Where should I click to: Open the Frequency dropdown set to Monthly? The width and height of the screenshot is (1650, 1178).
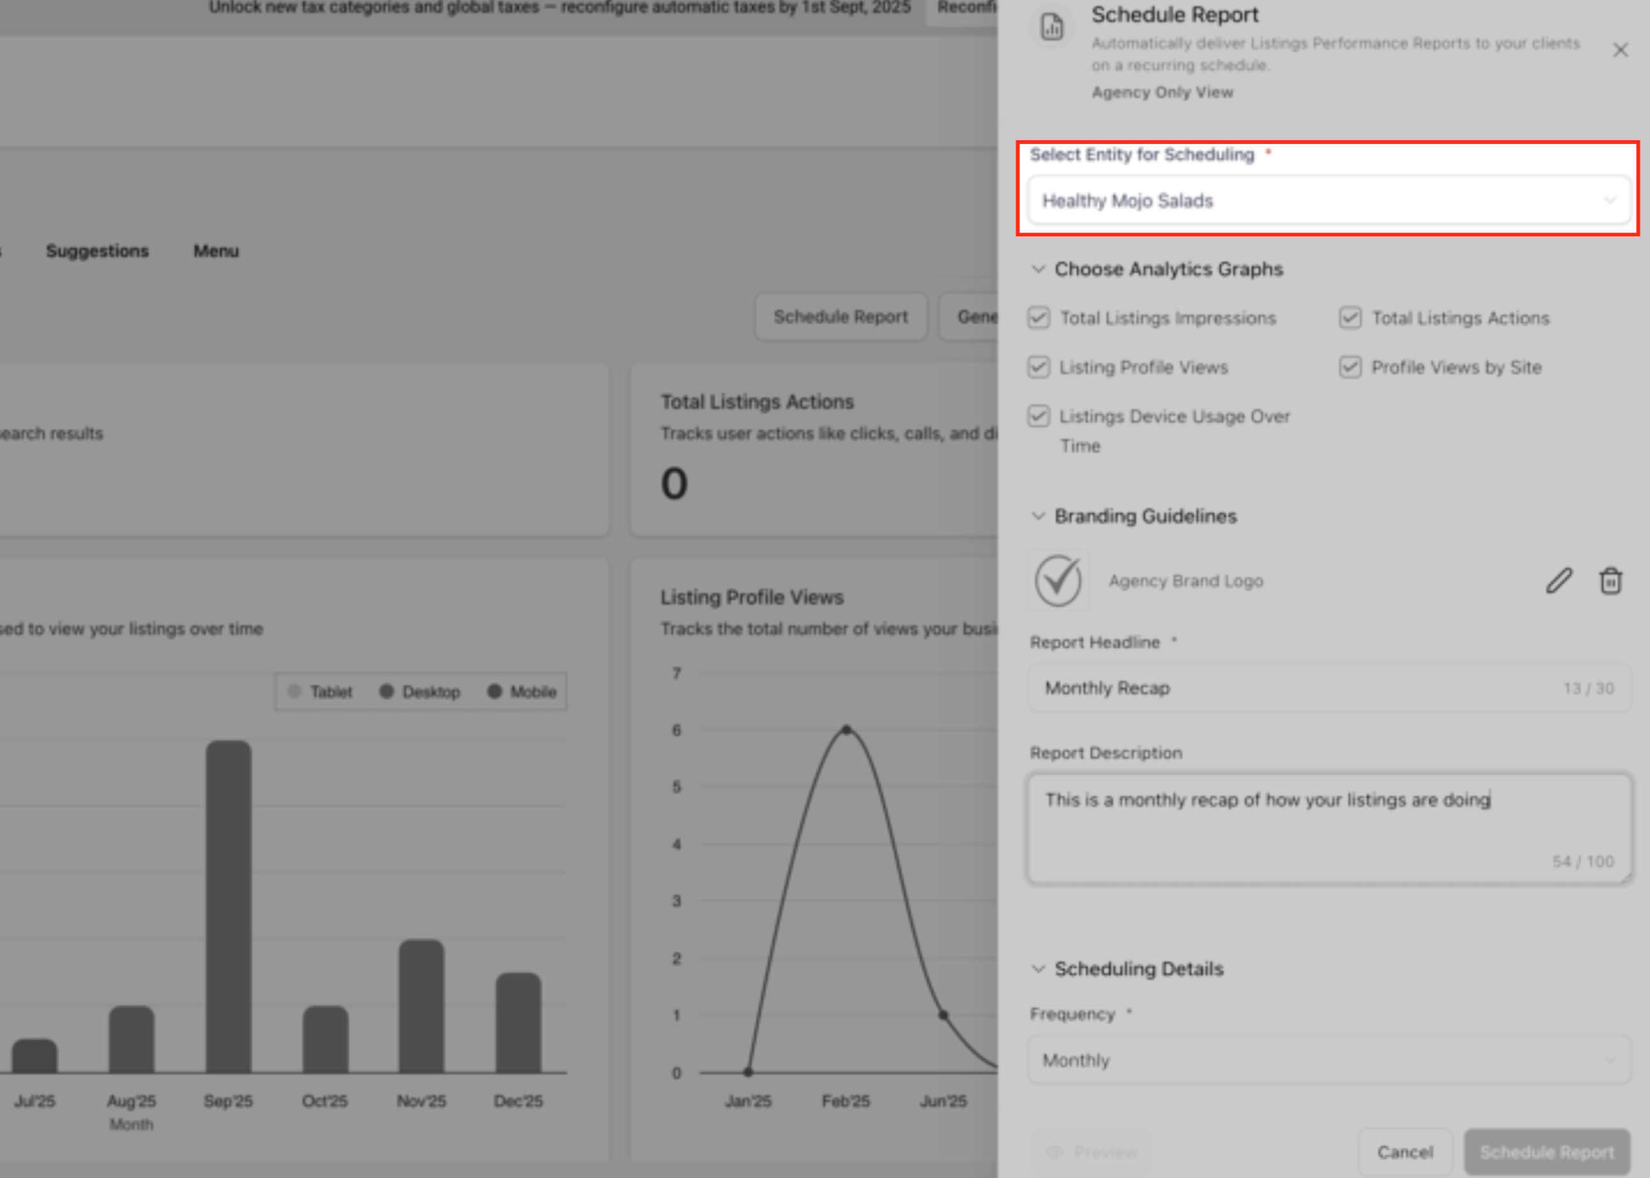(1329, 1061)
